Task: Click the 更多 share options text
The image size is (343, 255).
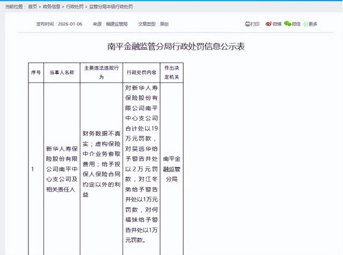Action: 313,24
